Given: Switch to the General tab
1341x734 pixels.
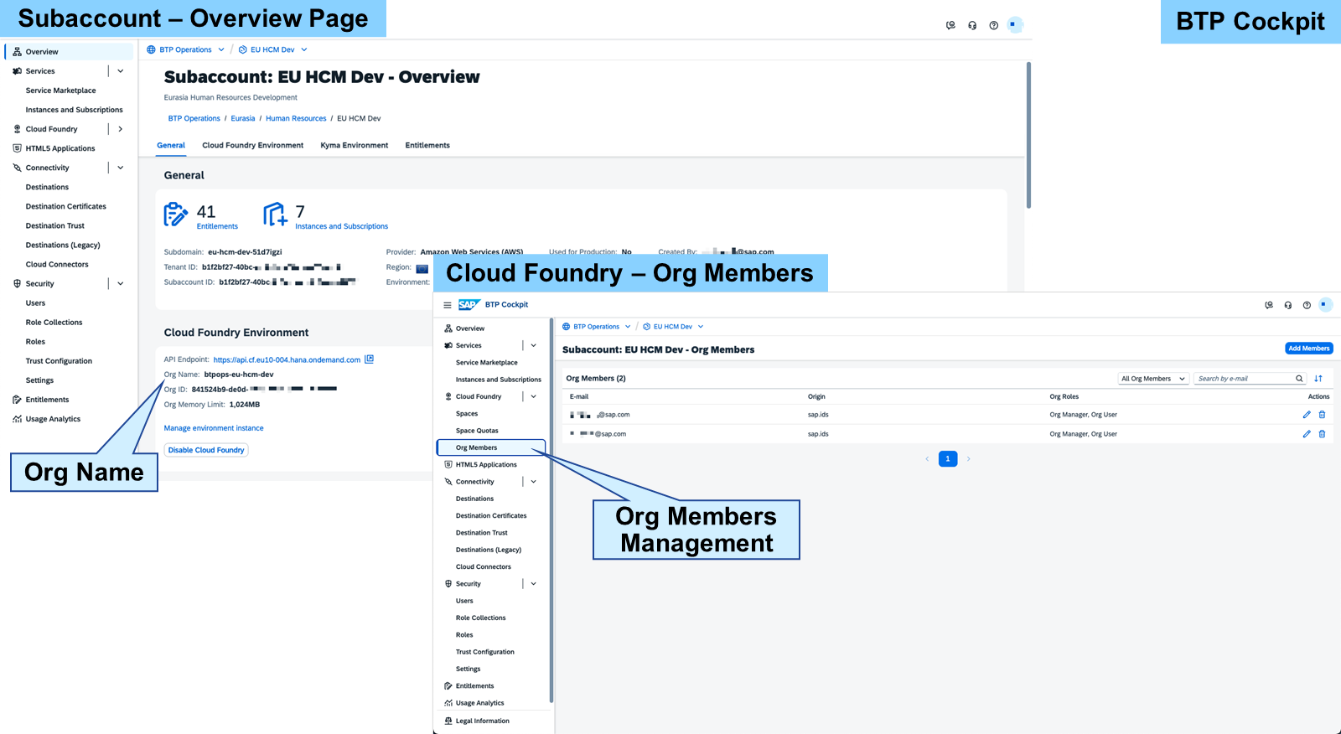Looking at the screenshot, I should tap(171, 146).
